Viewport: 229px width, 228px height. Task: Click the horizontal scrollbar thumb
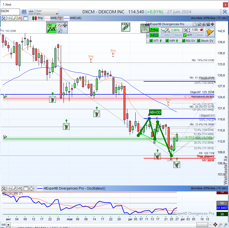coord(202,224)
